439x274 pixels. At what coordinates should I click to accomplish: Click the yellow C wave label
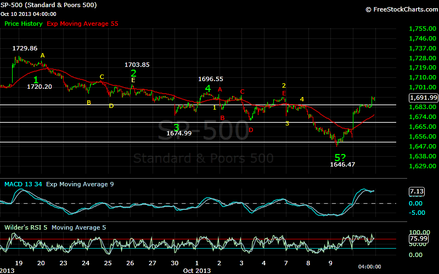tap(102, 77)
